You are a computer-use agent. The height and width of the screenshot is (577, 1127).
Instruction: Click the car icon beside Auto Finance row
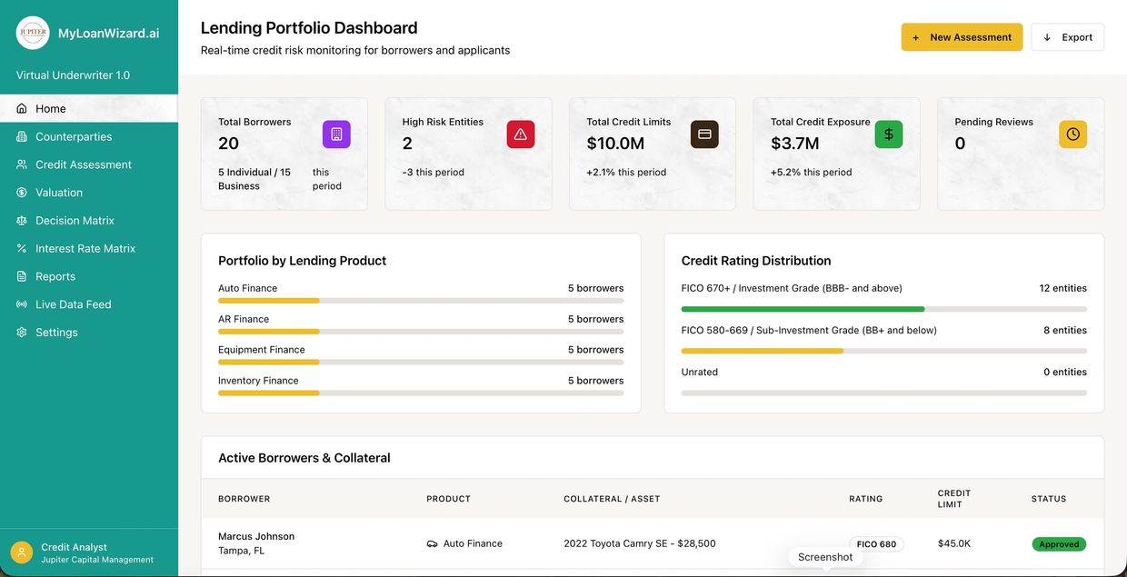click(432, 543)
